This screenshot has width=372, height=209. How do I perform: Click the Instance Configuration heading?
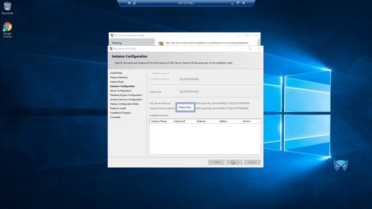tap(130, 56)
